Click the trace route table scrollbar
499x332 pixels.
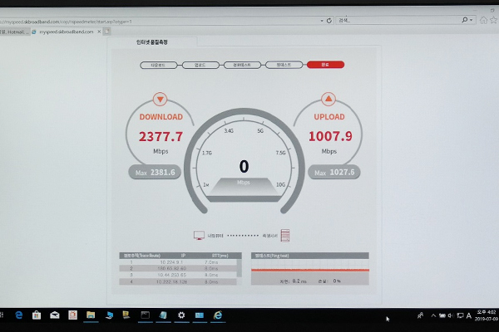(240, 267)
